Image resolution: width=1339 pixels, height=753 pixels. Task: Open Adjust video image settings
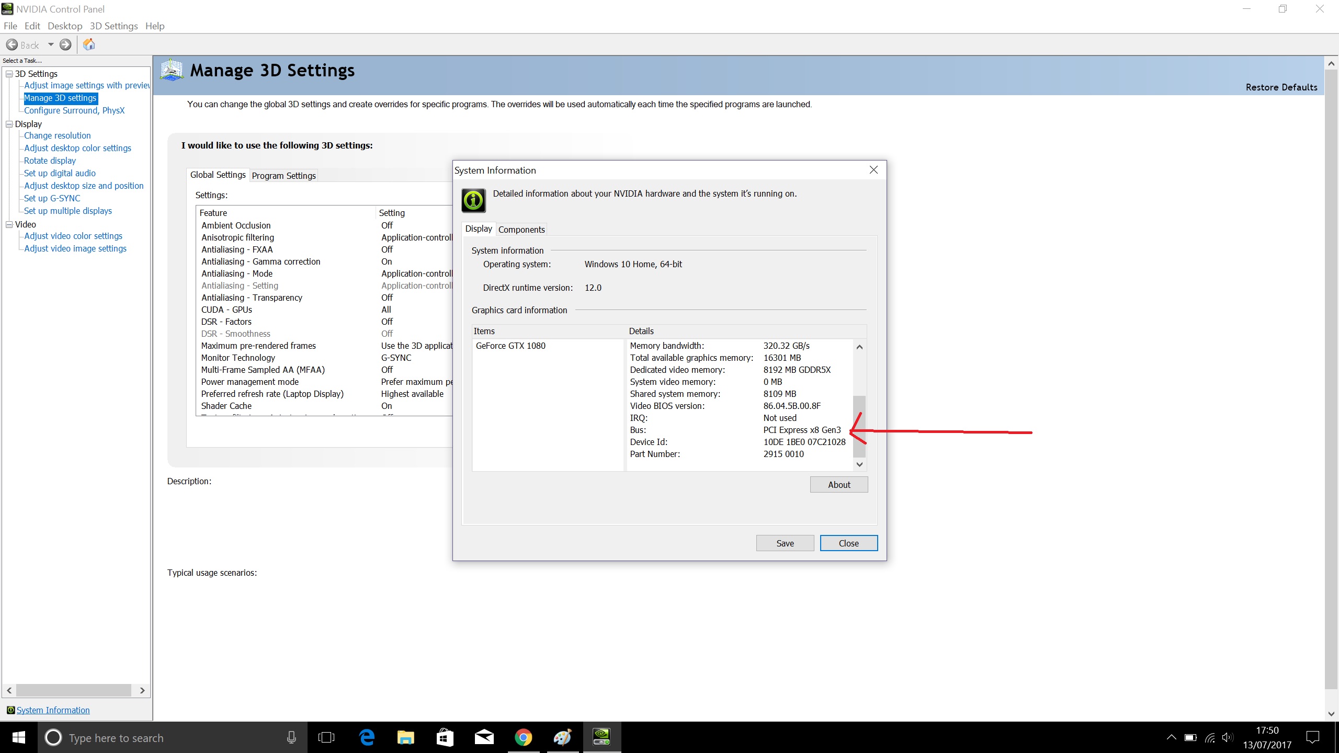pyautogui.click(x=75, y=248)
